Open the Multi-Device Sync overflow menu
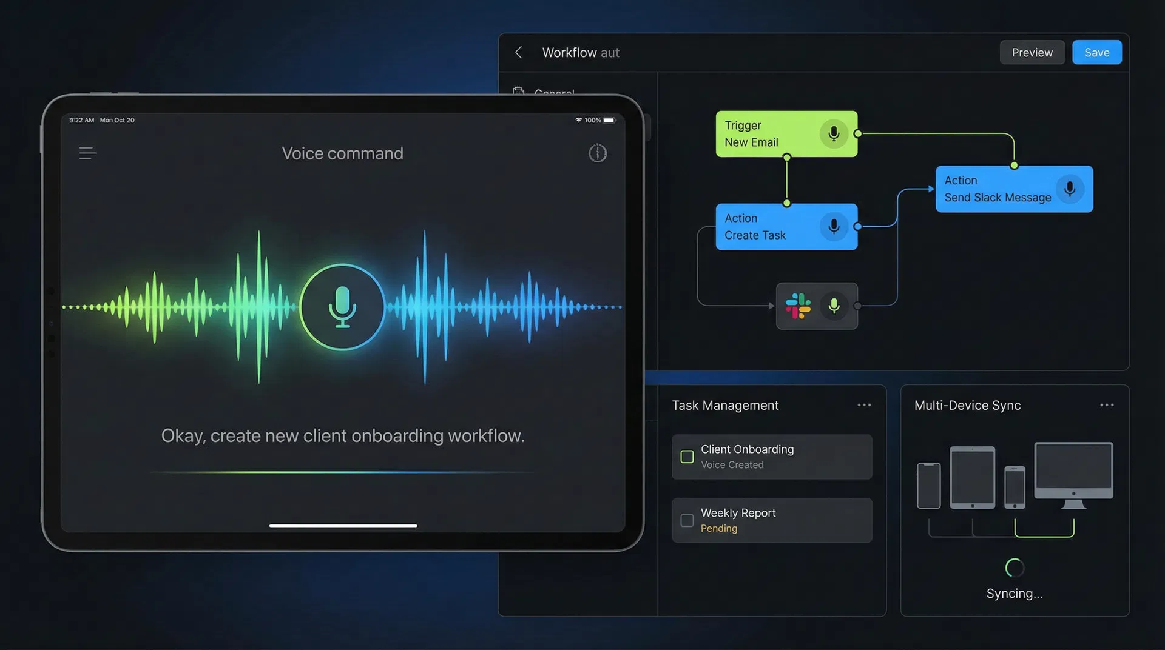Viewport: 1165px width, 650px height. [1106, 404]
